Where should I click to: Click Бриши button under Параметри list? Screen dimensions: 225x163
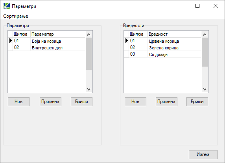click(81, 101)
